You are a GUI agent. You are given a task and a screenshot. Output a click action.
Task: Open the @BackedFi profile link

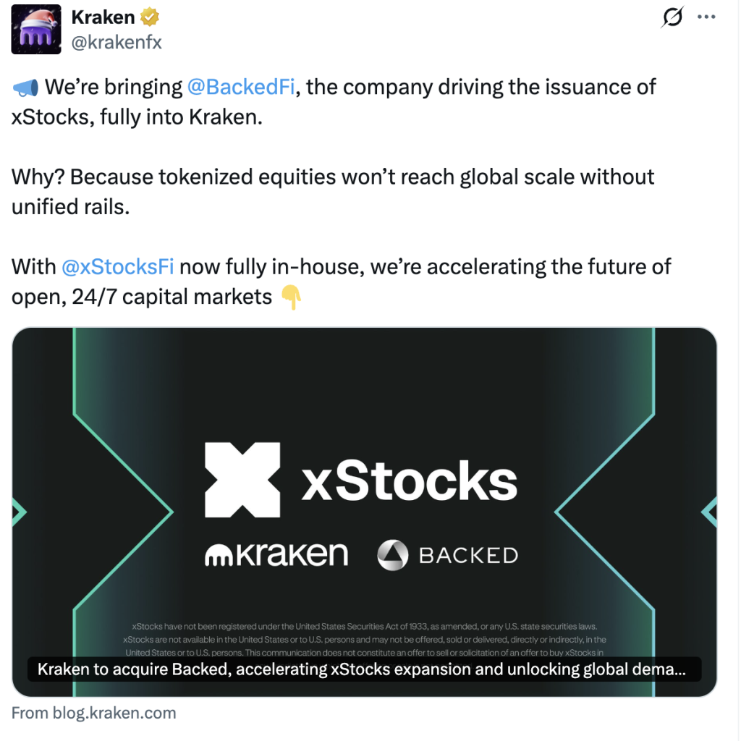240,86
